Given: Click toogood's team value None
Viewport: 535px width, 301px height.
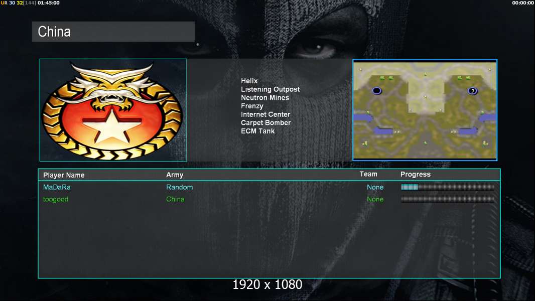Looking at the screenshot, I should coord(375,199).
